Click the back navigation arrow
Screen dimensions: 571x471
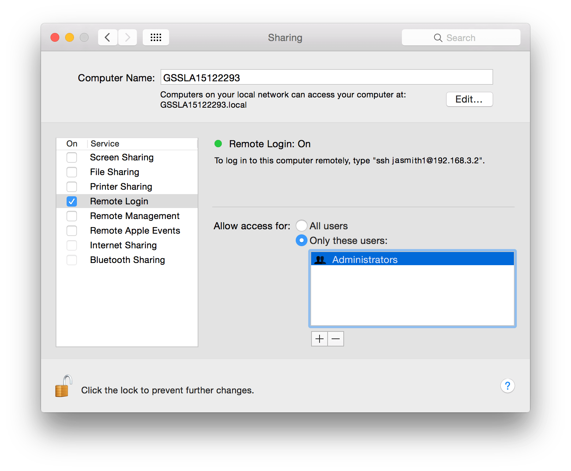[x=107, y=37]
